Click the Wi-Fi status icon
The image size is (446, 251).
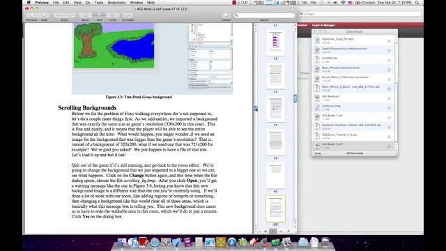pyautogui.click(x=343, y=2)
